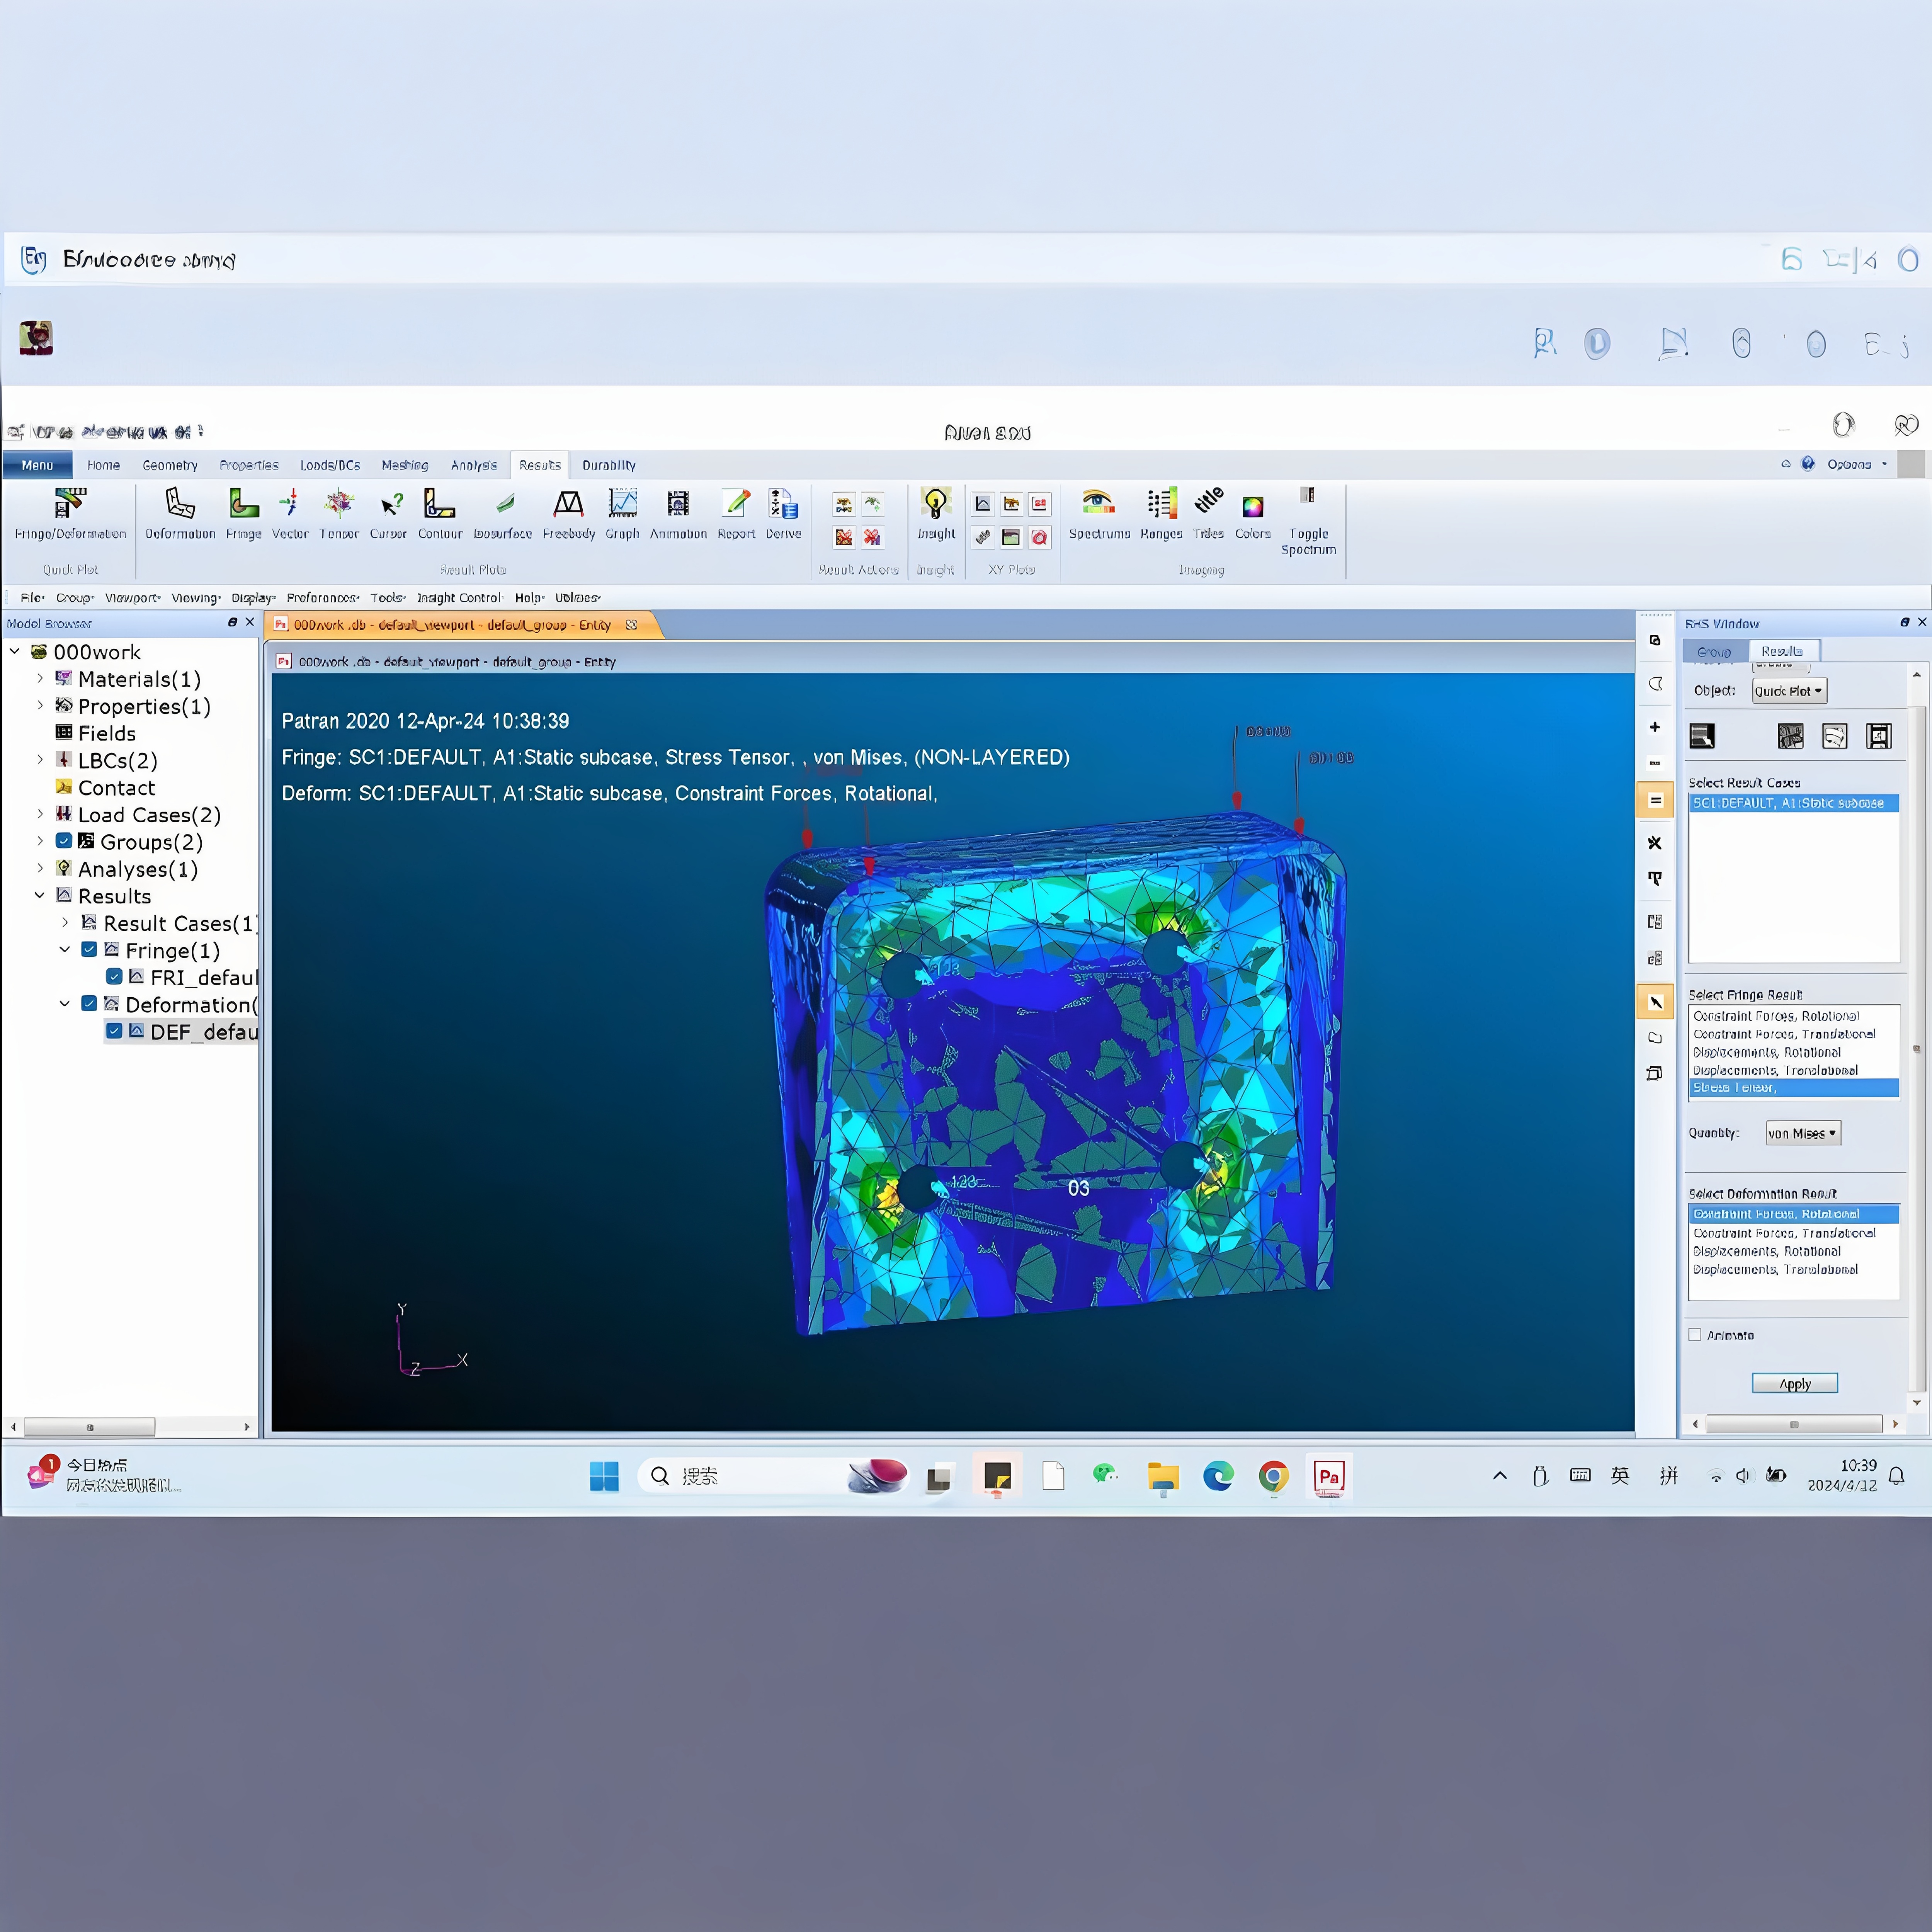1932x1932 pixels.
Task: Select the Graph plot tool
Action: 622,504
